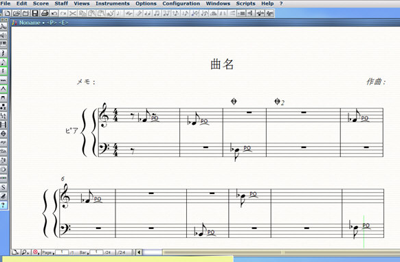Open the Score menu
This screenshot has height=262, width=400.
tap(41, 3)
